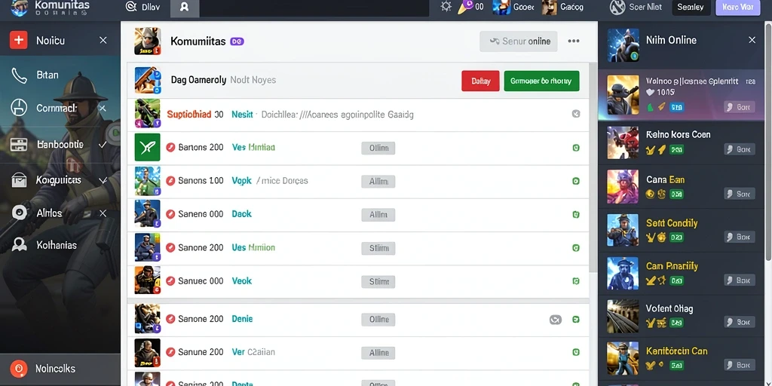
Task: Open the three-dots menu next to Senur online
Action: (574, 41)
